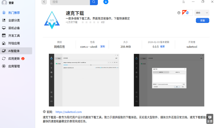Click the 网络应用 category value
The width and height of the screenshot is (214, 128).
pyautogui.click(x=59, y=47)
